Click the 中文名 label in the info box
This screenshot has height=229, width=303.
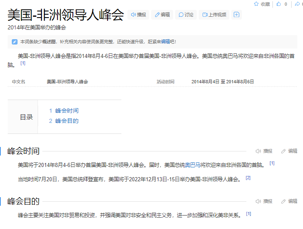19,82
